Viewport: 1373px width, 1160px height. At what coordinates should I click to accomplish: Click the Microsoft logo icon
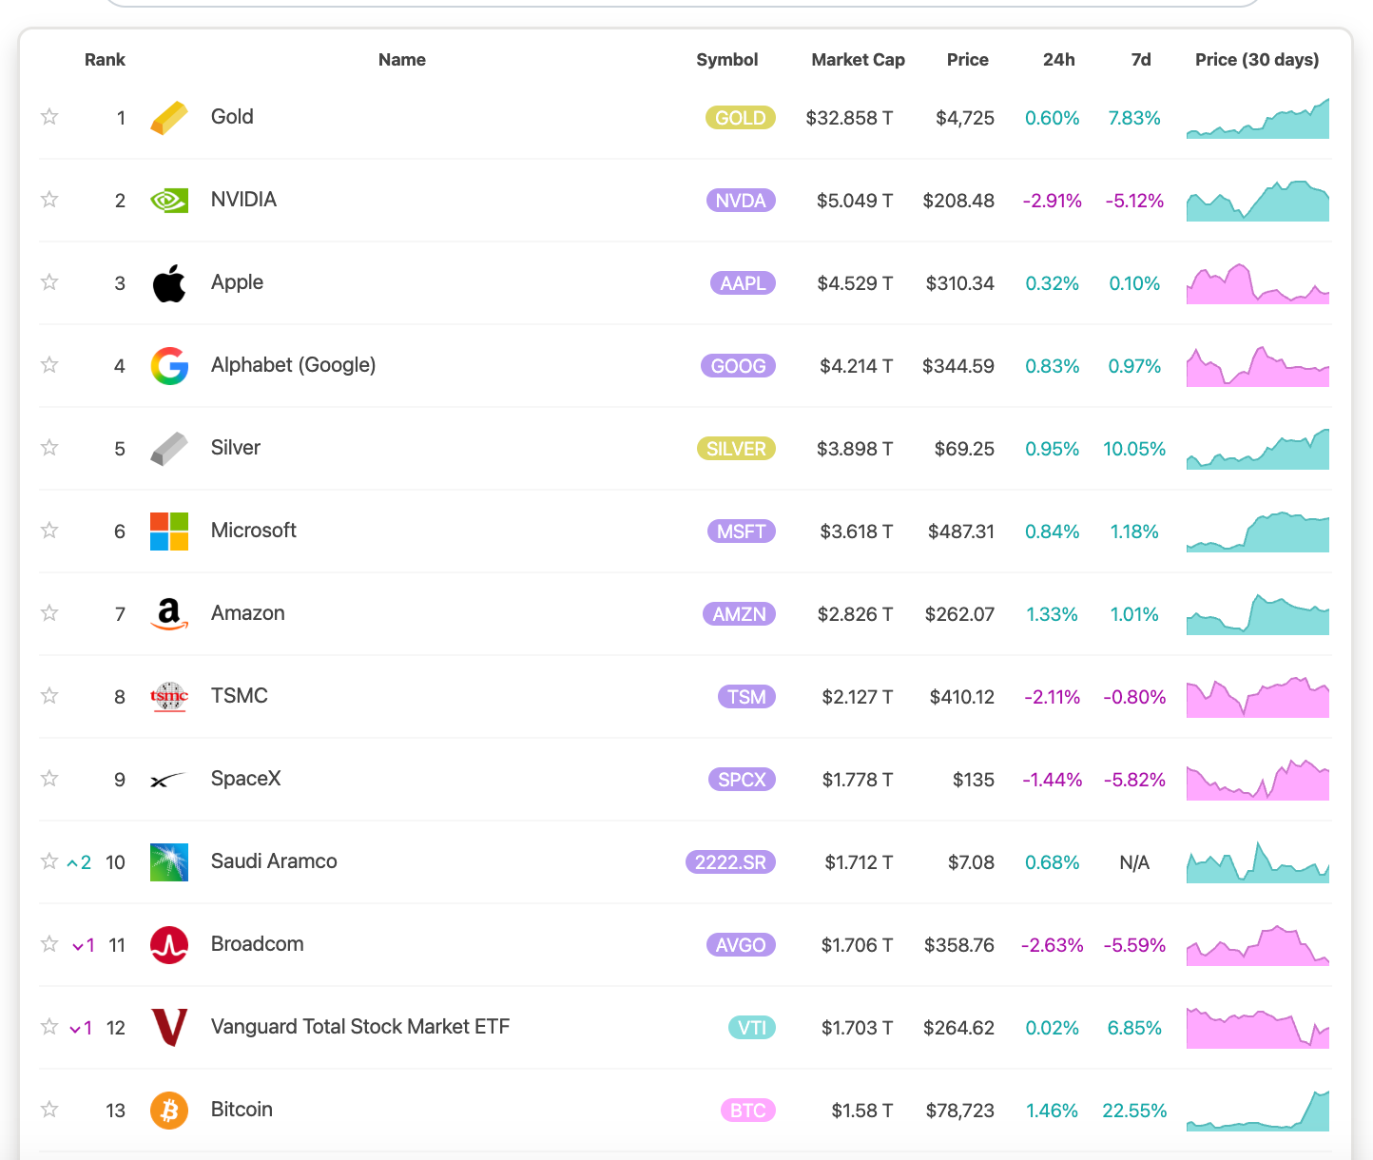pyautogui.click(x=169, y=532)
